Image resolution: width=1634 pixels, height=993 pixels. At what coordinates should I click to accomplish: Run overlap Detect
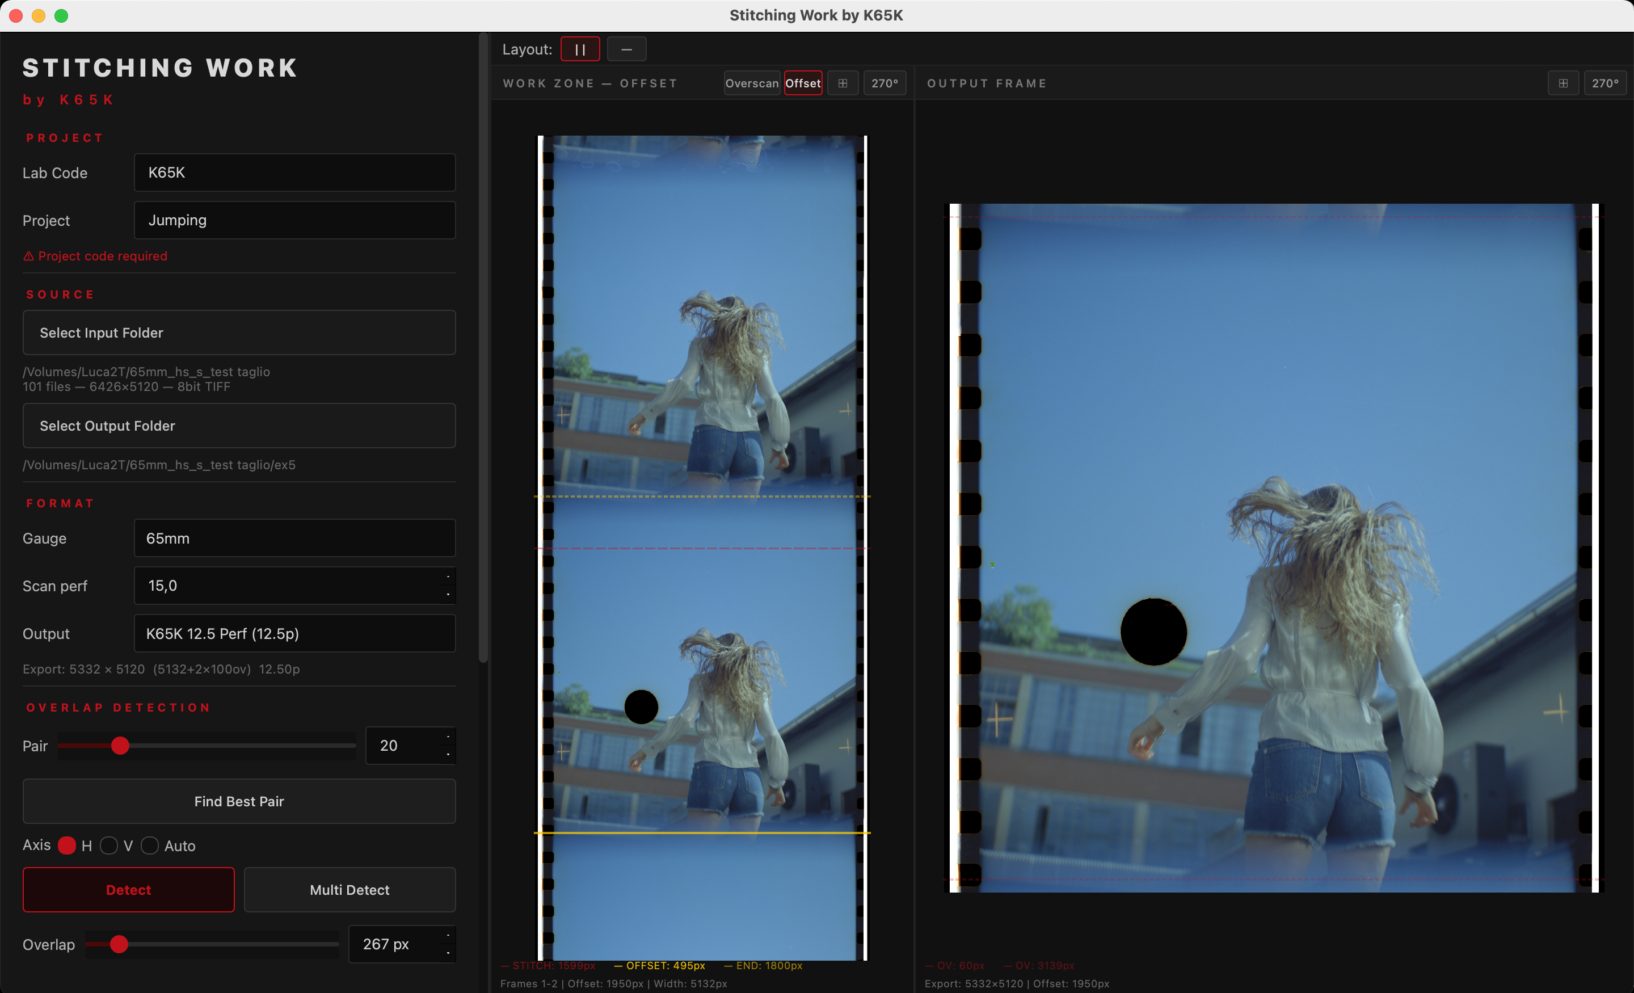pyautogui.click(x=128, y=890)
